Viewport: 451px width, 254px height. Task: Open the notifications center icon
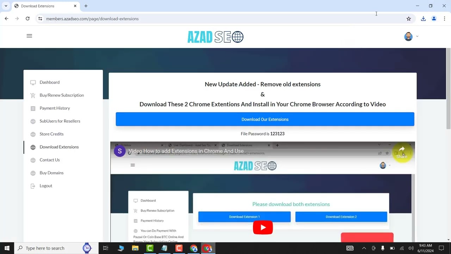pyautogui.click(x=441, y=248)
